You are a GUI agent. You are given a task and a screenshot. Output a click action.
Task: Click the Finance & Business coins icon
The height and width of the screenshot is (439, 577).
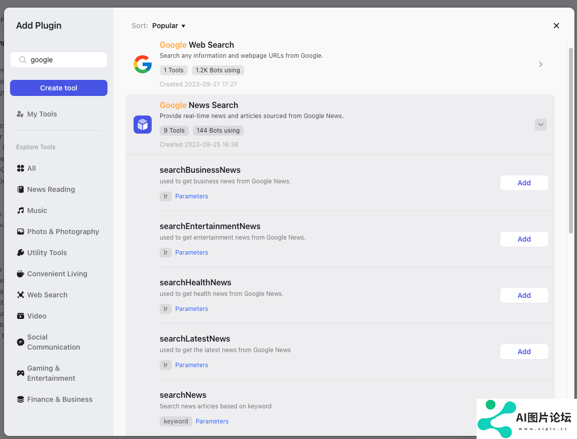21,399
